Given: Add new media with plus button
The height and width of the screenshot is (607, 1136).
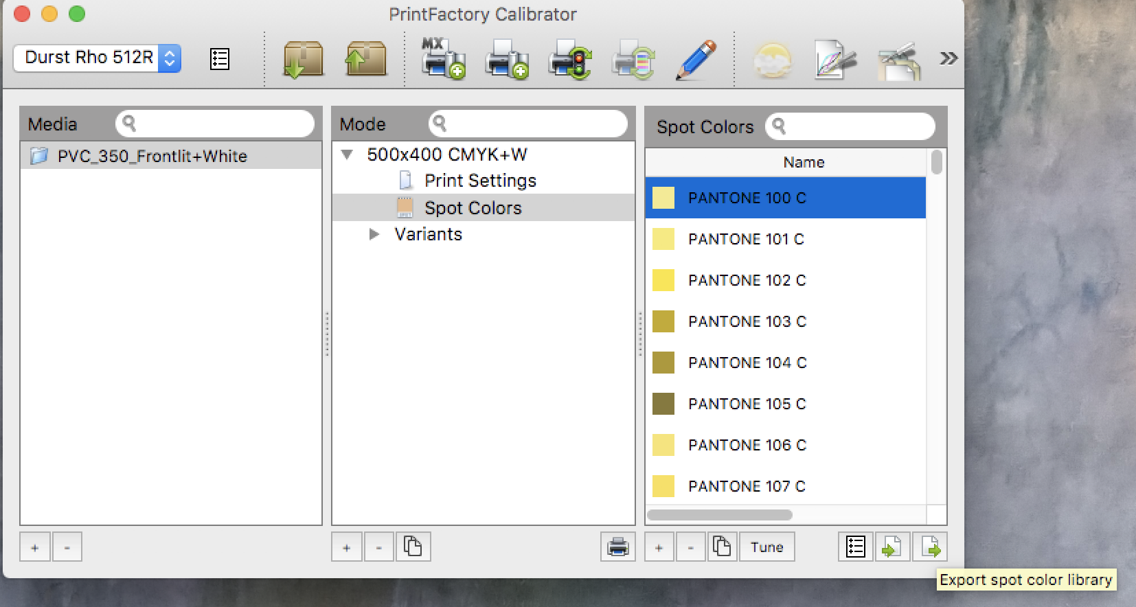Looking at the screenshot, I should [35, 547].
